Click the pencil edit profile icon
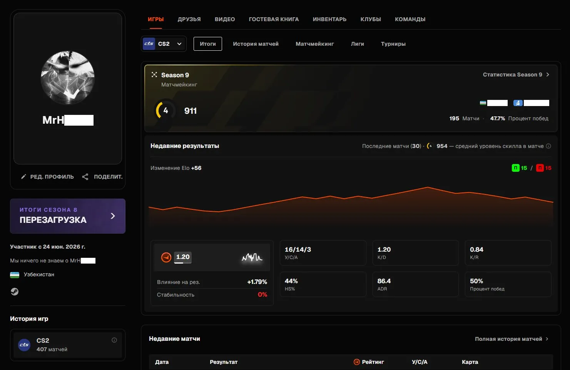 tap(23, 177)
